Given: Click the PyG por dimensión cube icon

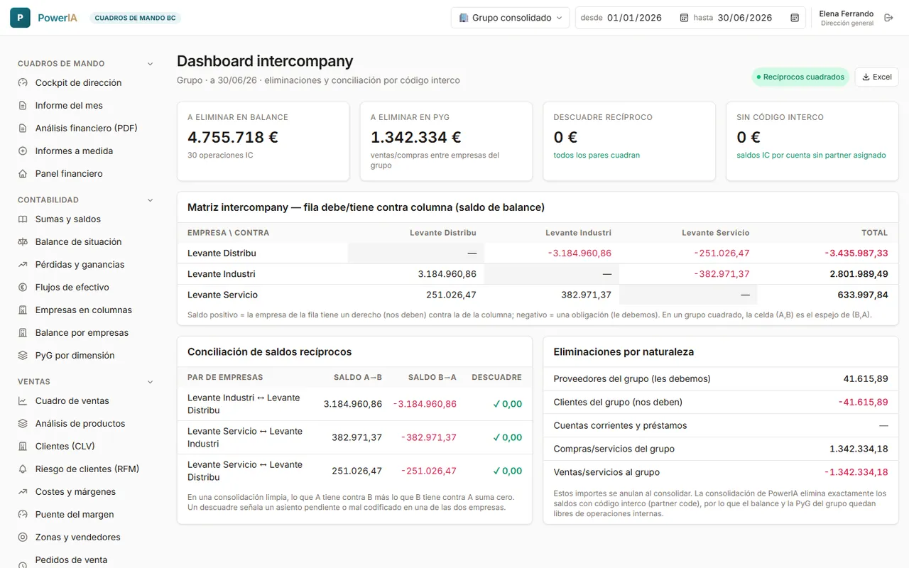Looking at the screenshot, I should (x=23, y=356).
